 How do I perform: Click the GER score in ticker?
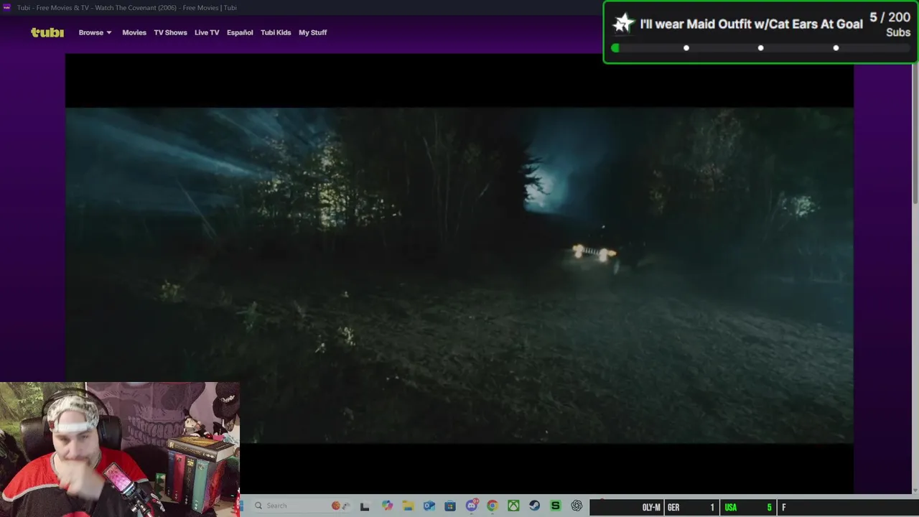pyautogui.click(x=692, y=508)
